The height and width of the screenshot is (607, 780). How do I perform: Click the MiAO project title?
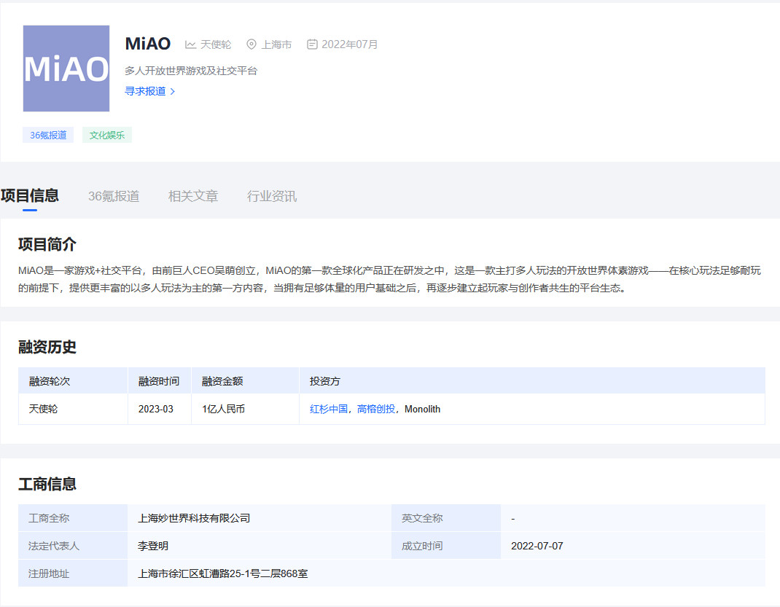pos(148,44)
